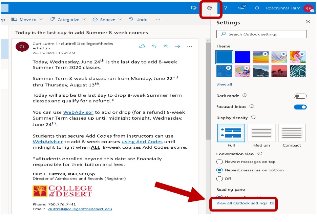Click the Reply all double arrow icon
Viewport: 317px width, 222px height.
(x=166, y=46)
